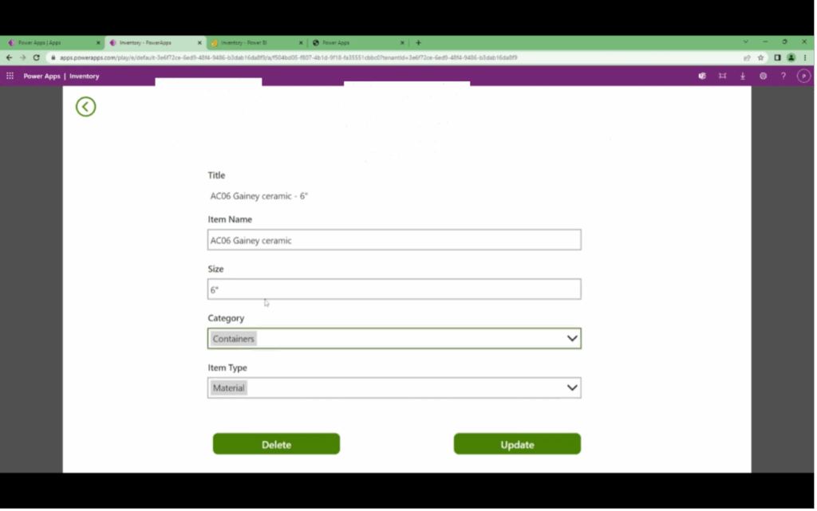Click the waffle app launcher grid icon

10,76
